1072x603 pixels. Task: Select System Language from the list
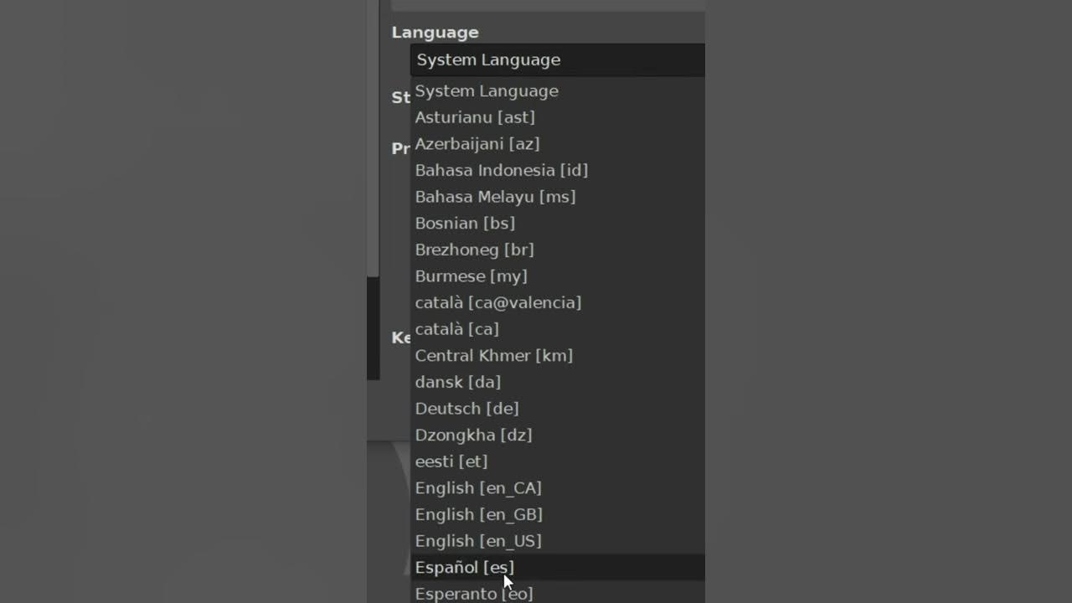487,91
